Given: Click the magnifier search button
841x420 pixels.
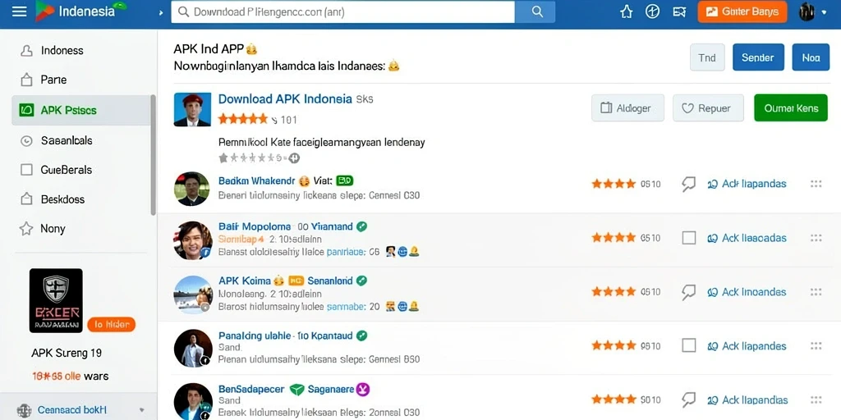Looking at the screenshot, I should [x=535, y=11].
